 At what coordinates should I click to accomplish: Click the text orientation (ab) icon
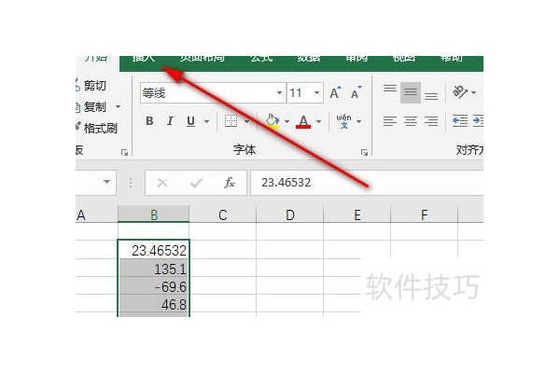click(459, 91)
